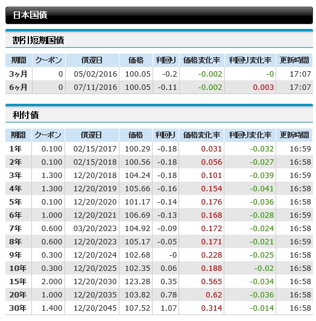316x321 pixels.
Task: Click the 4年 row label
Action: coord(15,188)
